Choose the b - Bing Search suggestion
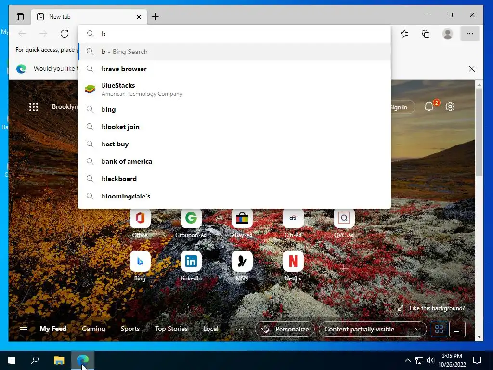 pos(234,52)
